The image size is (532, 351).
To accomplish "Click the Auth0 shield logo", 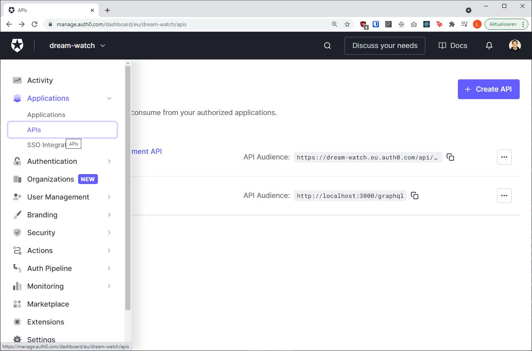I will pyautogui.click(x=17, y=45).
